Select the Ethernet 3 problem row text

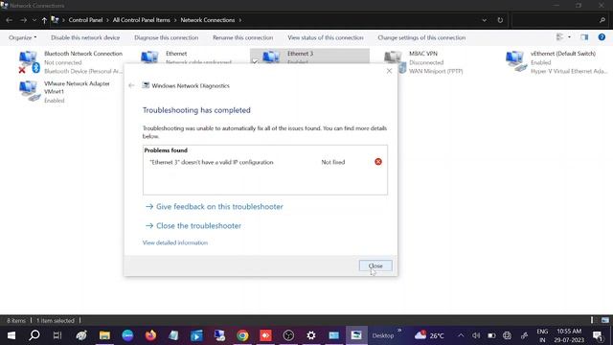[212, 162]
